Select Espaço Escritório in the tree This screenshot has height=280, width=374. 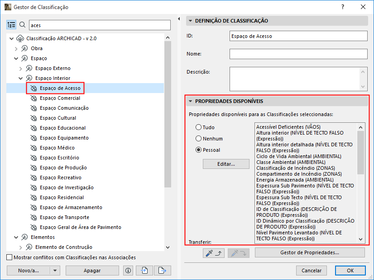pos(59,158)
